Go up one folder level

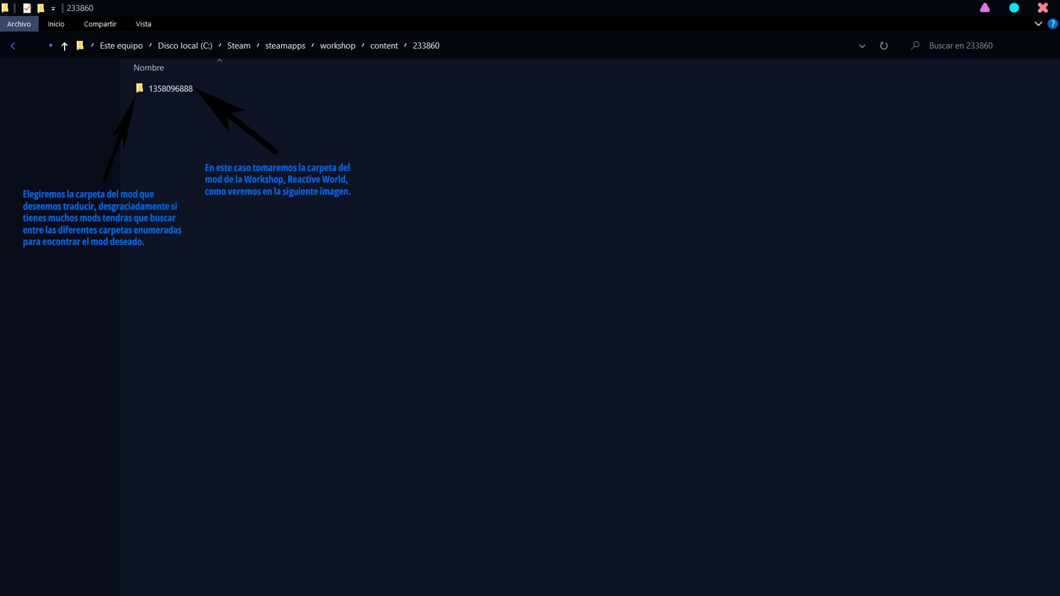(65, 46)
